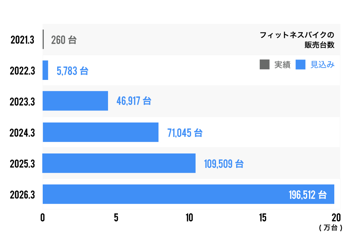Click the chart title フィットネスバイクの販売台数

click(297, 40)
